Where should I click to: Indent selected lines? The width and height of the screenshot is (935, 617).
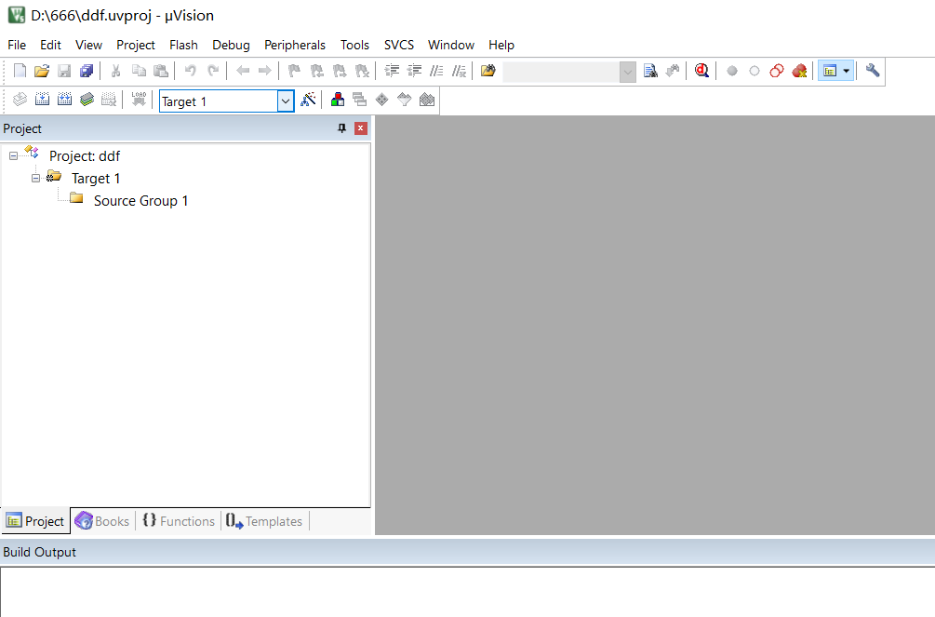[x=392, y=71]
